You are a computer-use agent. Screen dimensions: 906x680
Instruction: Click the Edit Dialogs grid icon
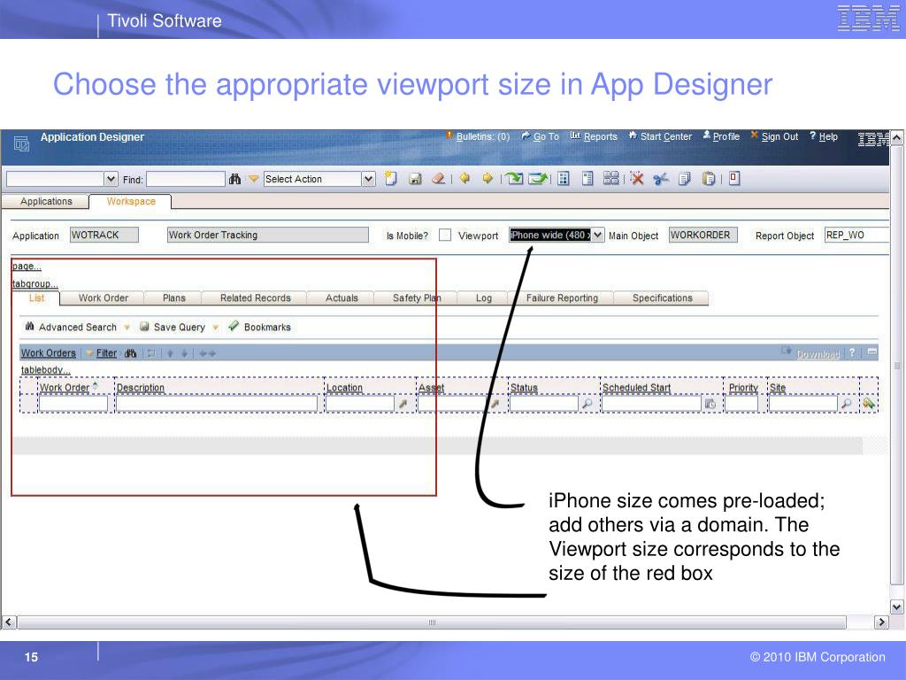610,178
